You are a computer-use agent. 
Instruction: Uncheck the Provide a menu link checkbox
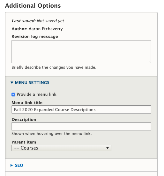pos(13,95)
